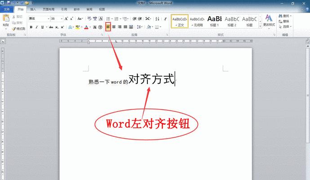Click the Enclose Characters circle icon
The height and width of the screenshot is (180, 310).
[100, 27]
